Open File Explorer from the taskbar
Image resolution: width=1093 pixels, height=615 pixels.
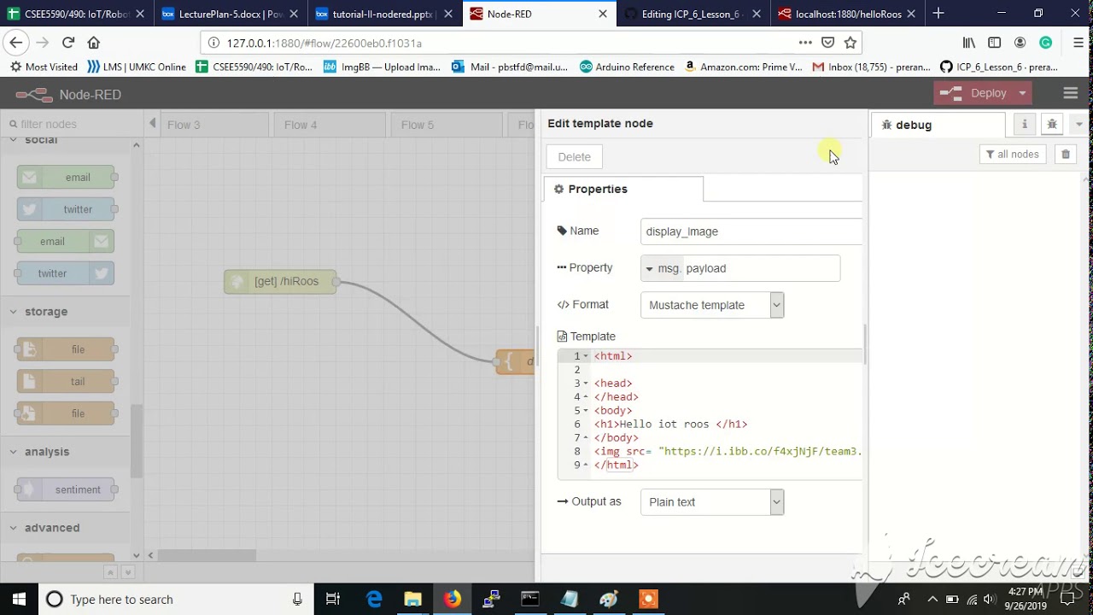point(413,599)
